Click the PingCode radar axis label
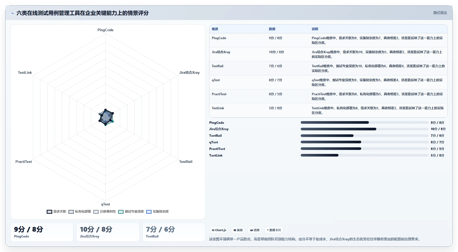Image resolution: width=458 pixels, height=252 pixels. [106, 30]
